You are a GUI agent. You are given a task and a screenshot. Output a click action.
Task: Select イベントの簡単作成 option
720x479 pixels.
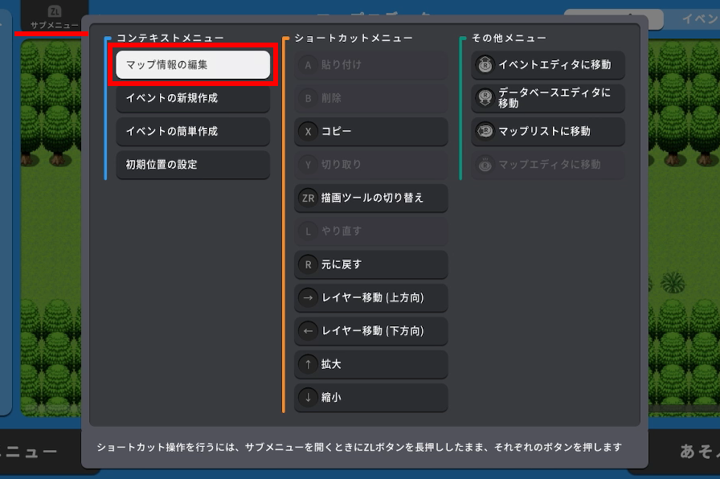193,131
